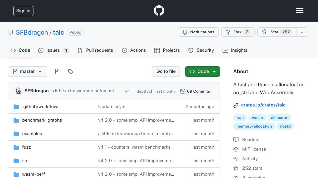
Task: Open the wasm-perf folder
Action: [33, 174]
